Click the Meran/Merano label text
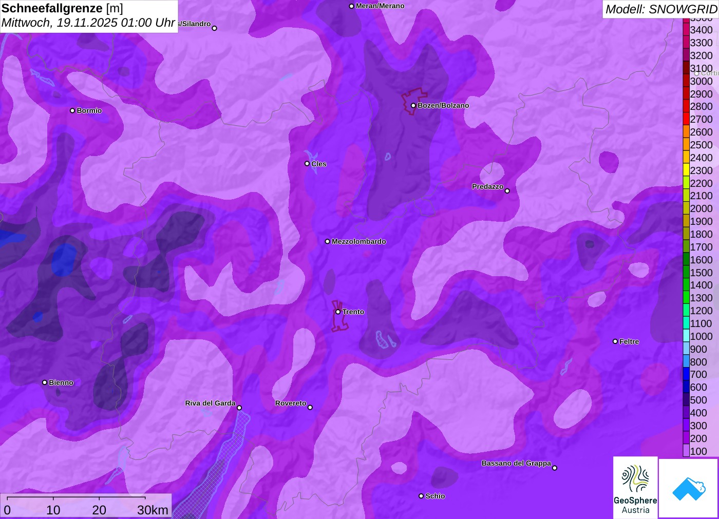The height and width of the screenshot is (519, 719). point(380,6)
